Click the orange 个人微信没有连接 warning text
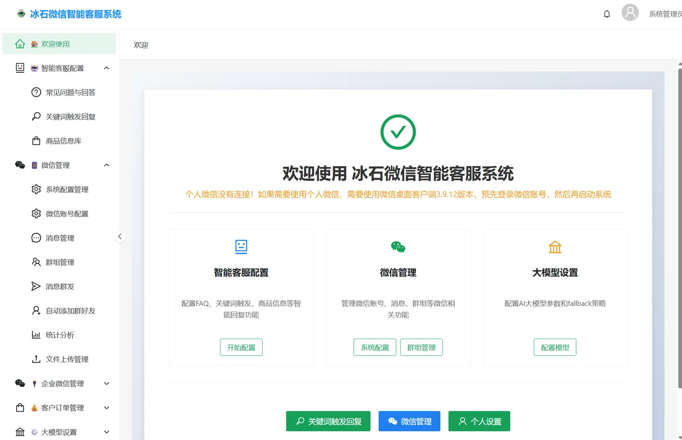The width and height of the screenshot is (682, 440). point(398,195)
